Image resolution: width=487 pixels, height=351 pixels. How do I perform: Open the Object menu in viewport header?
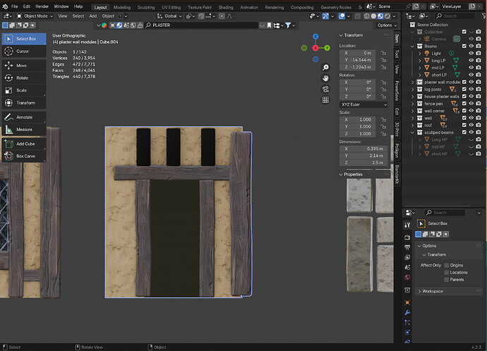point(107,16)
